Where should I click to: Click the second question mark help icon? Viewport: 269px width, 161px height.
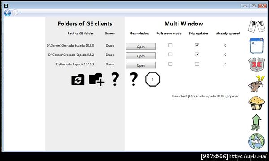(134, 79)
